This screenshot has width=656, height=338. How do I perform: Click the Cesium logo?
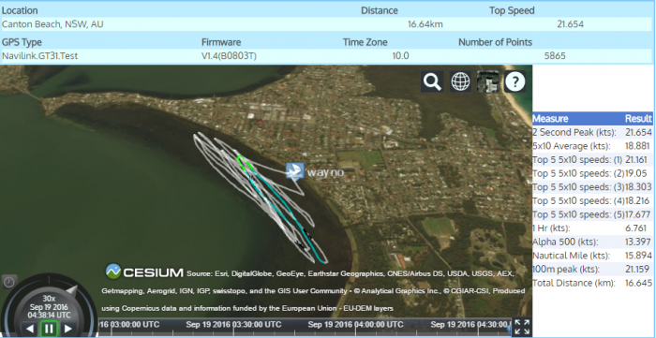point(144,272)
